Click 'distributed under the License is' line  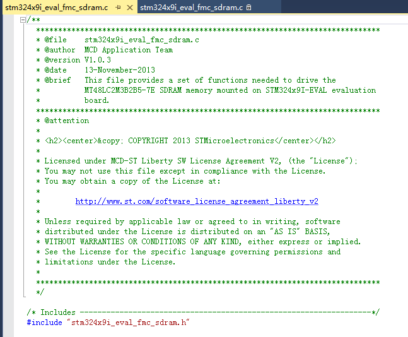tap(183, 232)
